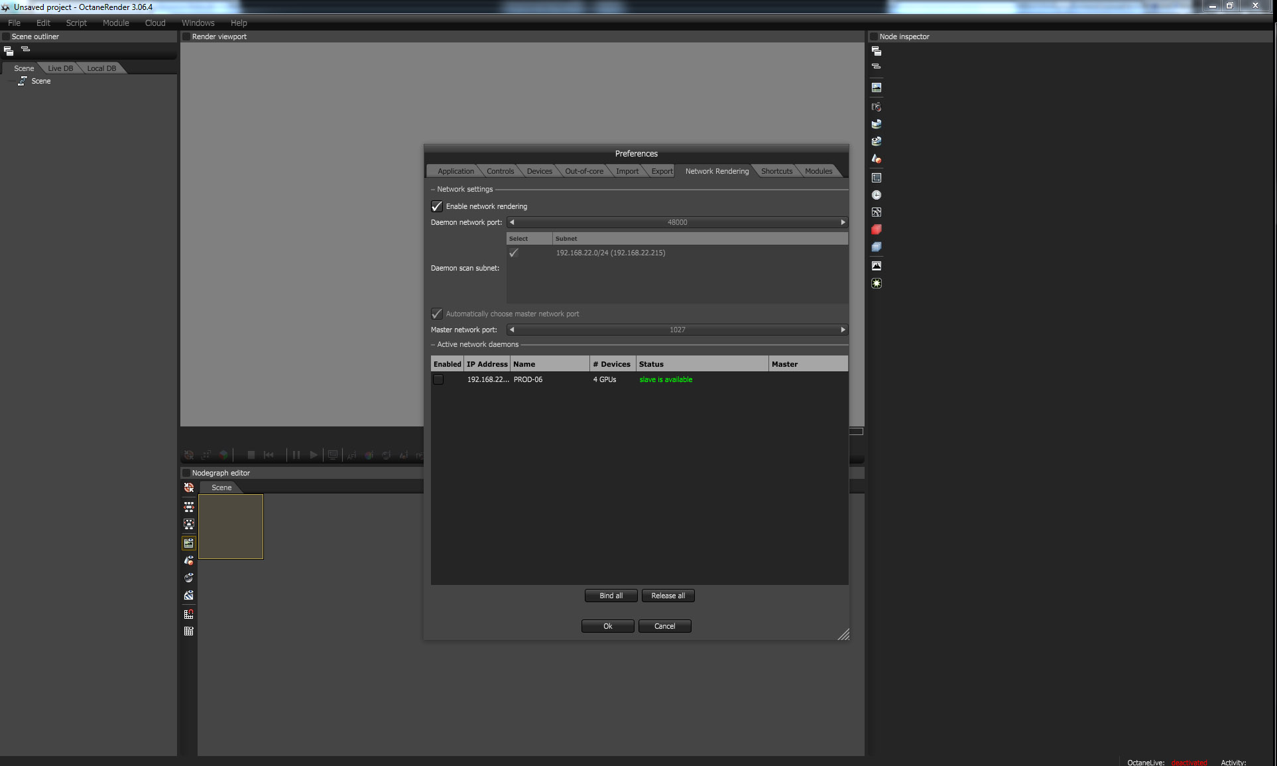1277x766 pixels.
Task: Click Release all button
Action: 668,596
